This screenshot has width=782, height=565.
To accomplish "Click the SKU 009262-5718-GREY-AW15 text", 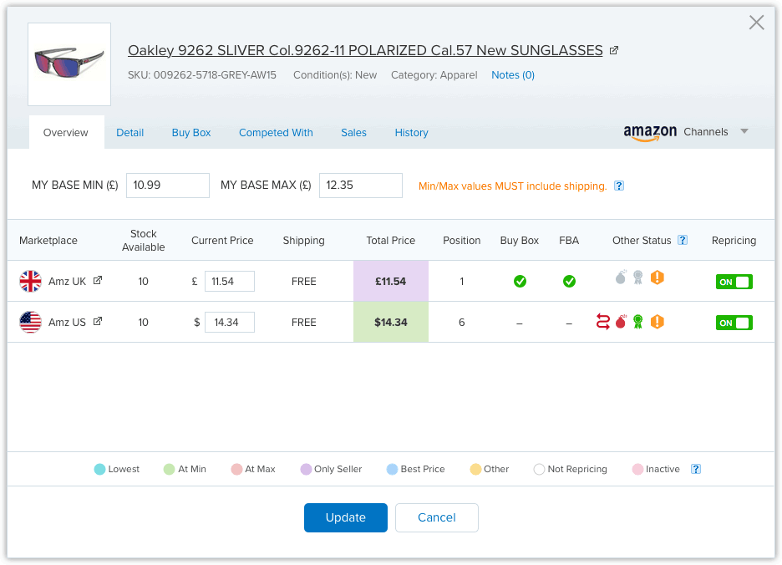I will tap(202, 75).
